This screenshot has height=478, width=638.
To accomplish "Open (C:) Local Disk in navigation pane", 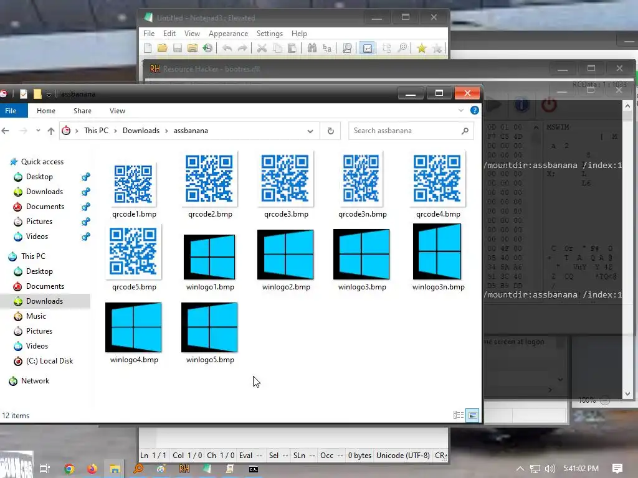I will point(49,360).
